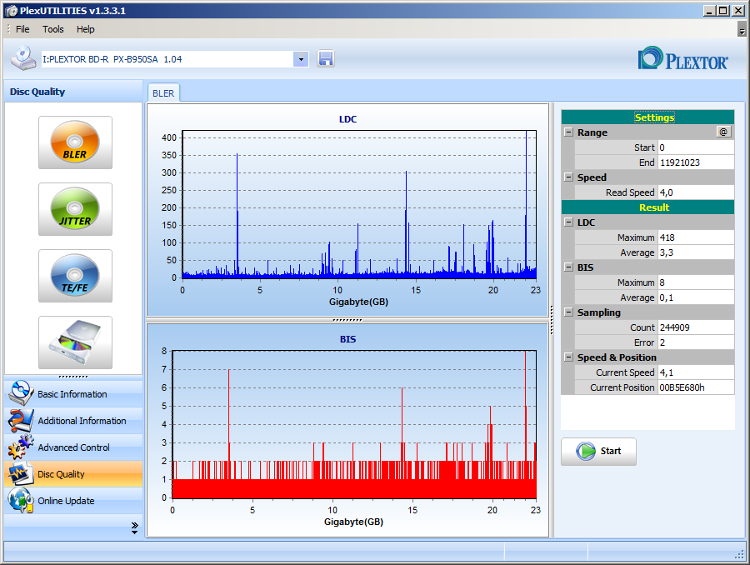Open the Help menu
The height and width of the screenshot is (565, 750).
point(86,29)
